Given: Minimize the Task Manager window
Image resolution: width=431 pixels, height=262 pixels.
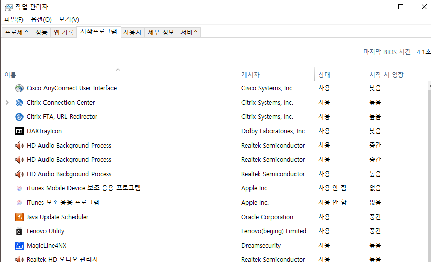Looking at the screenshot, I should pyautogui.click(x=378, y=7).
